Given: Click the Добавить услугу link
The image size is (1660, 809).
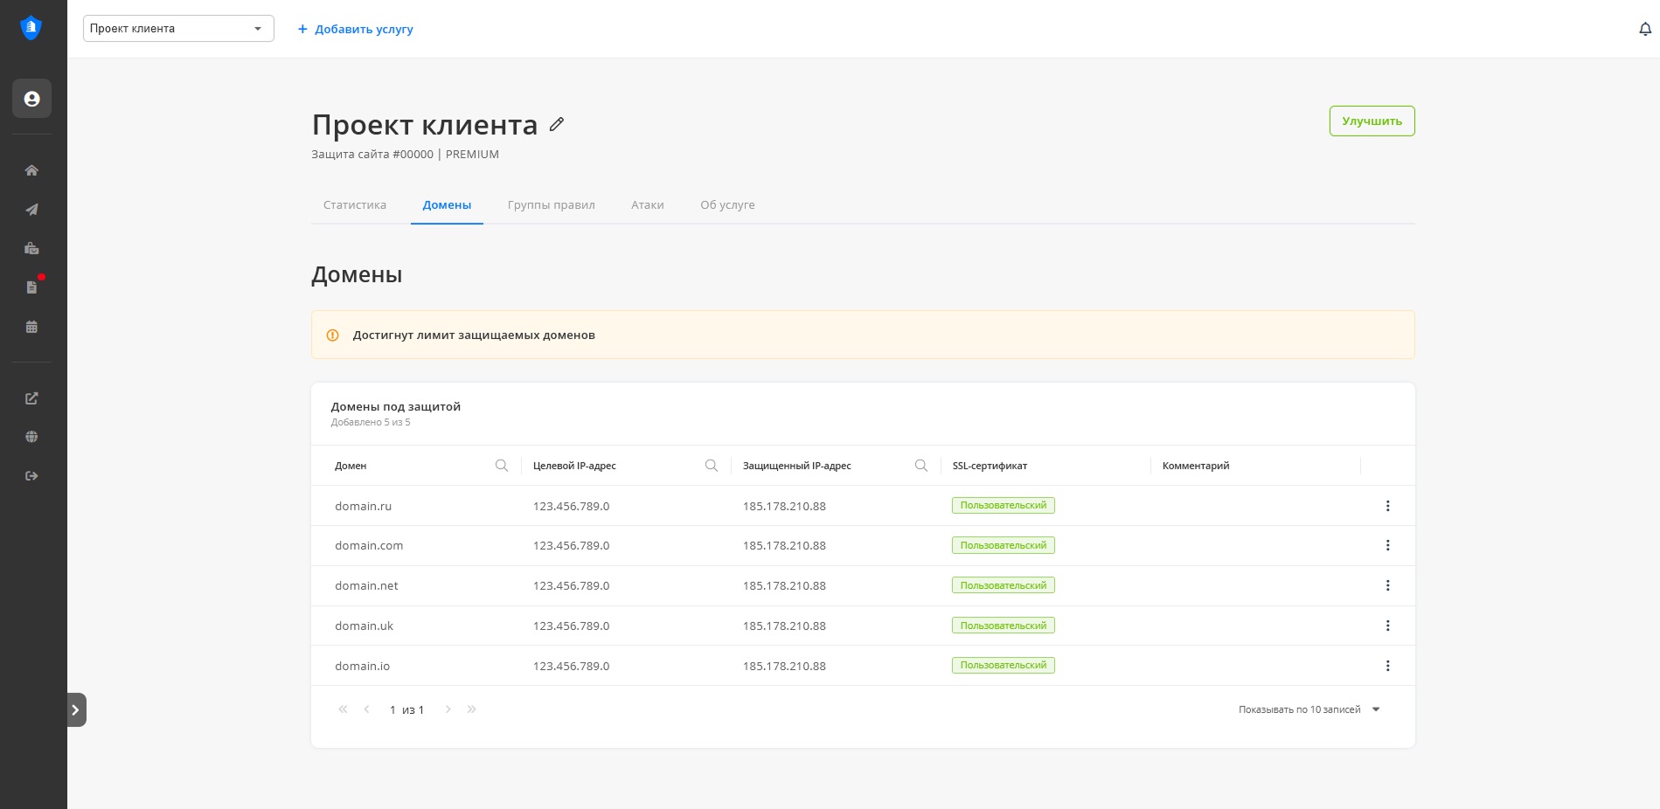Looking at the screenshot, I should (356, 30).
